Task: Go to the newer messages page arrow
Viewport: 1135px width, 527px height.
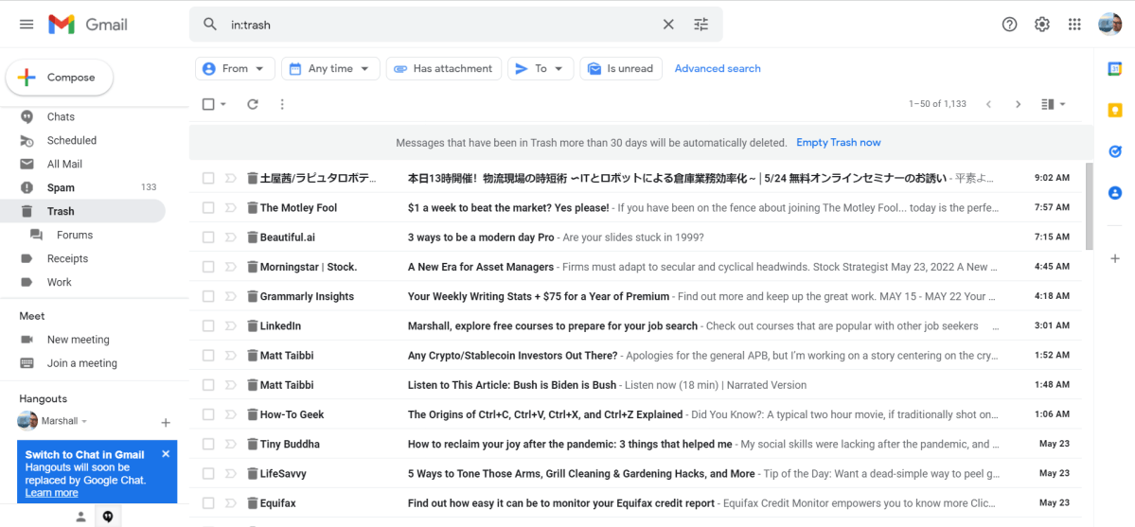Action: coord(989,104)
